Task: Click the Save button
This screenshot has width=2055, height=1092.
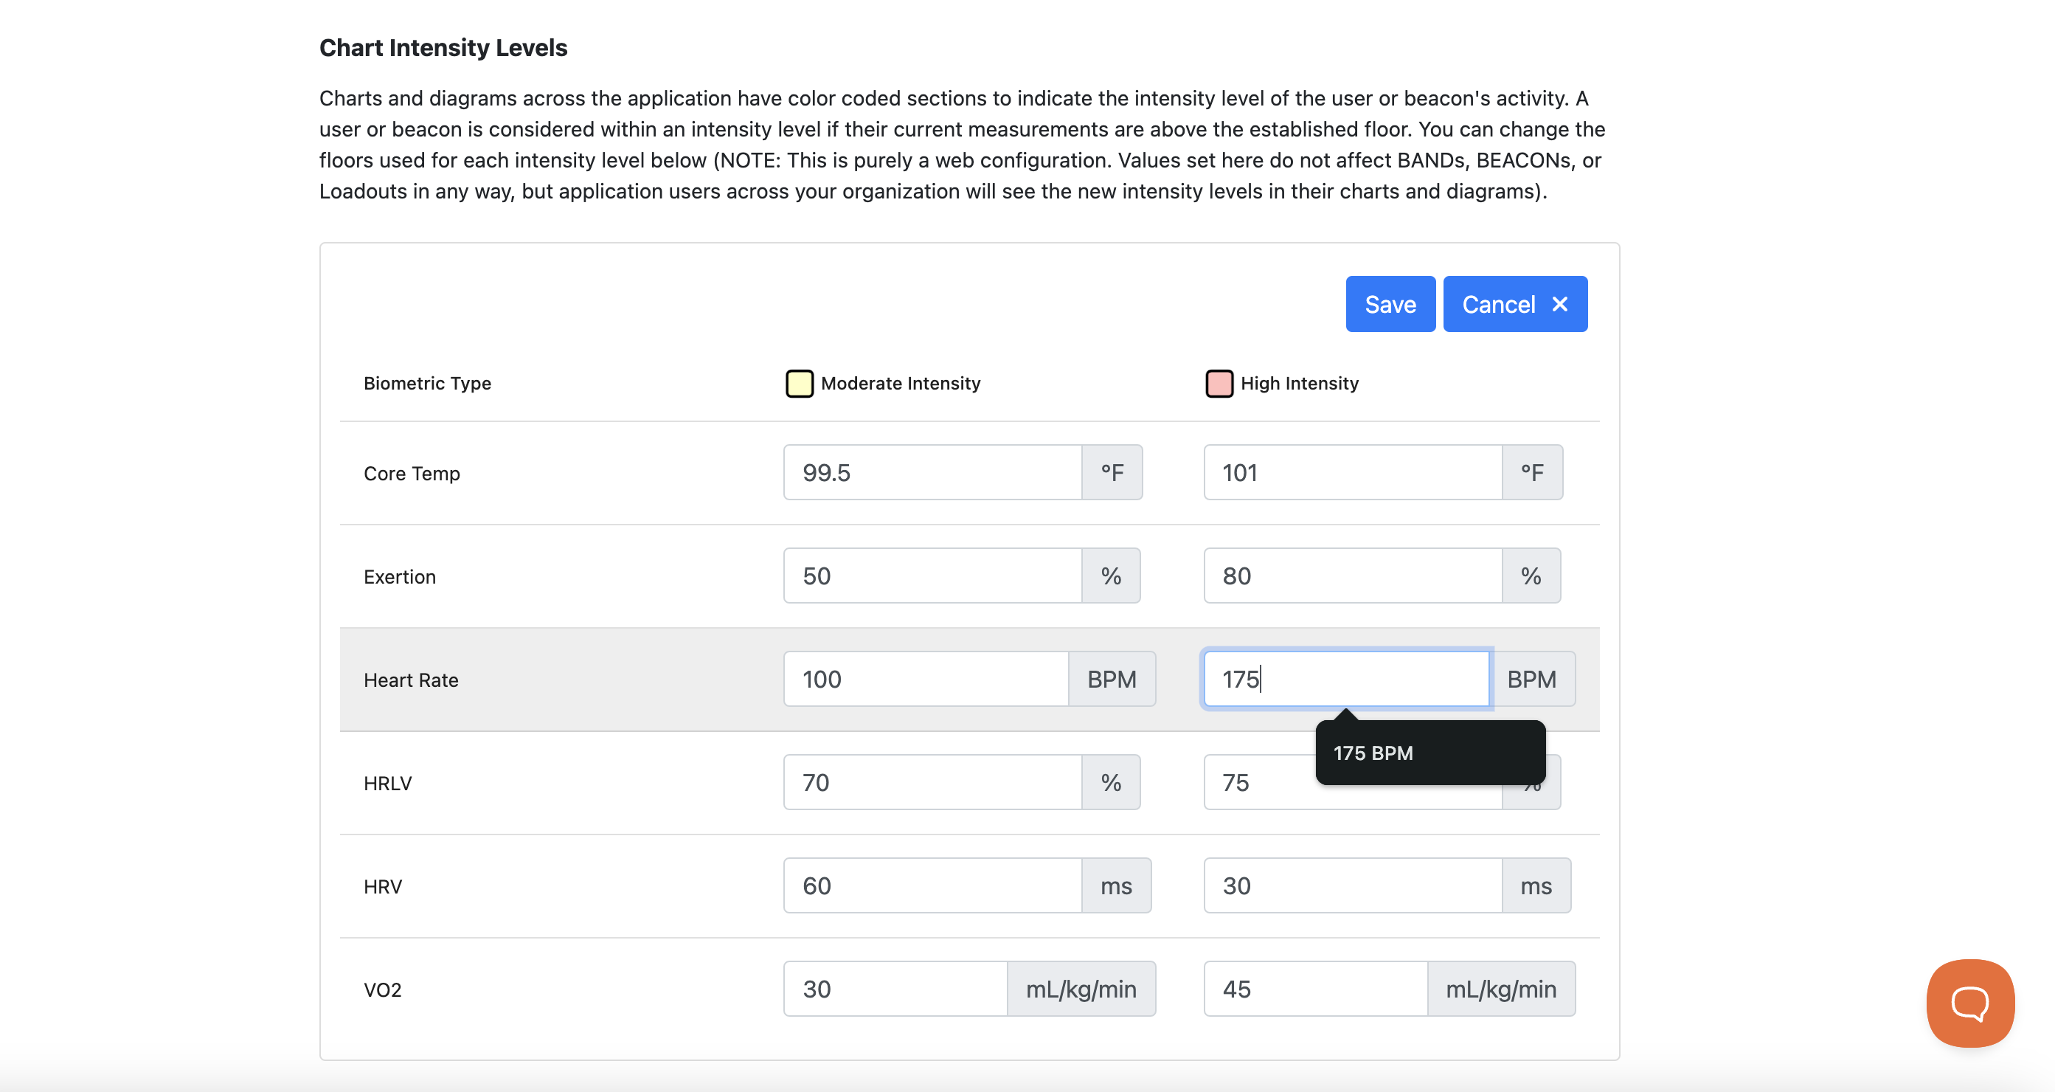Action: [1390, 303]
